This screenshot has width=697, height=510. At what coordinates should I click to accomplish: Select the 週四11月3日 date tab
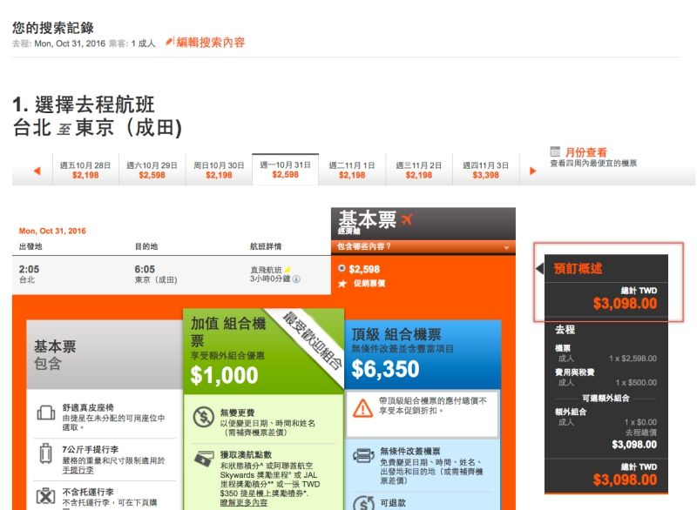485,170
